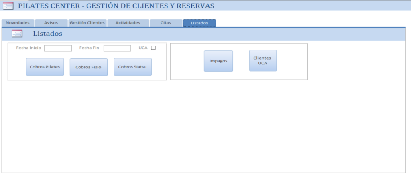Go to the Gestión Clientes tab

tap(87, 23)
